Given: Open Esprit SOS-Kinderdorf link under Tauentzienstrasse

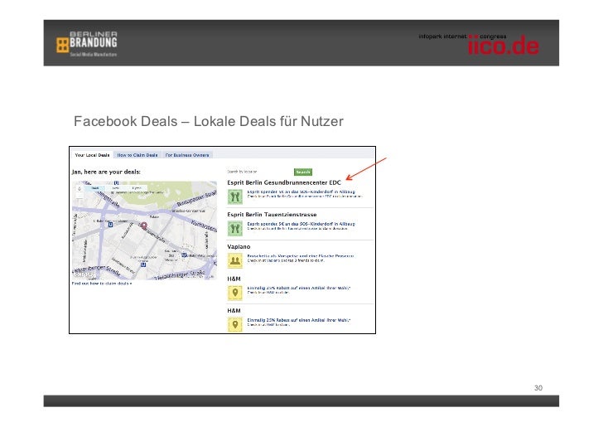Looking at the screenshot, I should (x=301, y=224).
